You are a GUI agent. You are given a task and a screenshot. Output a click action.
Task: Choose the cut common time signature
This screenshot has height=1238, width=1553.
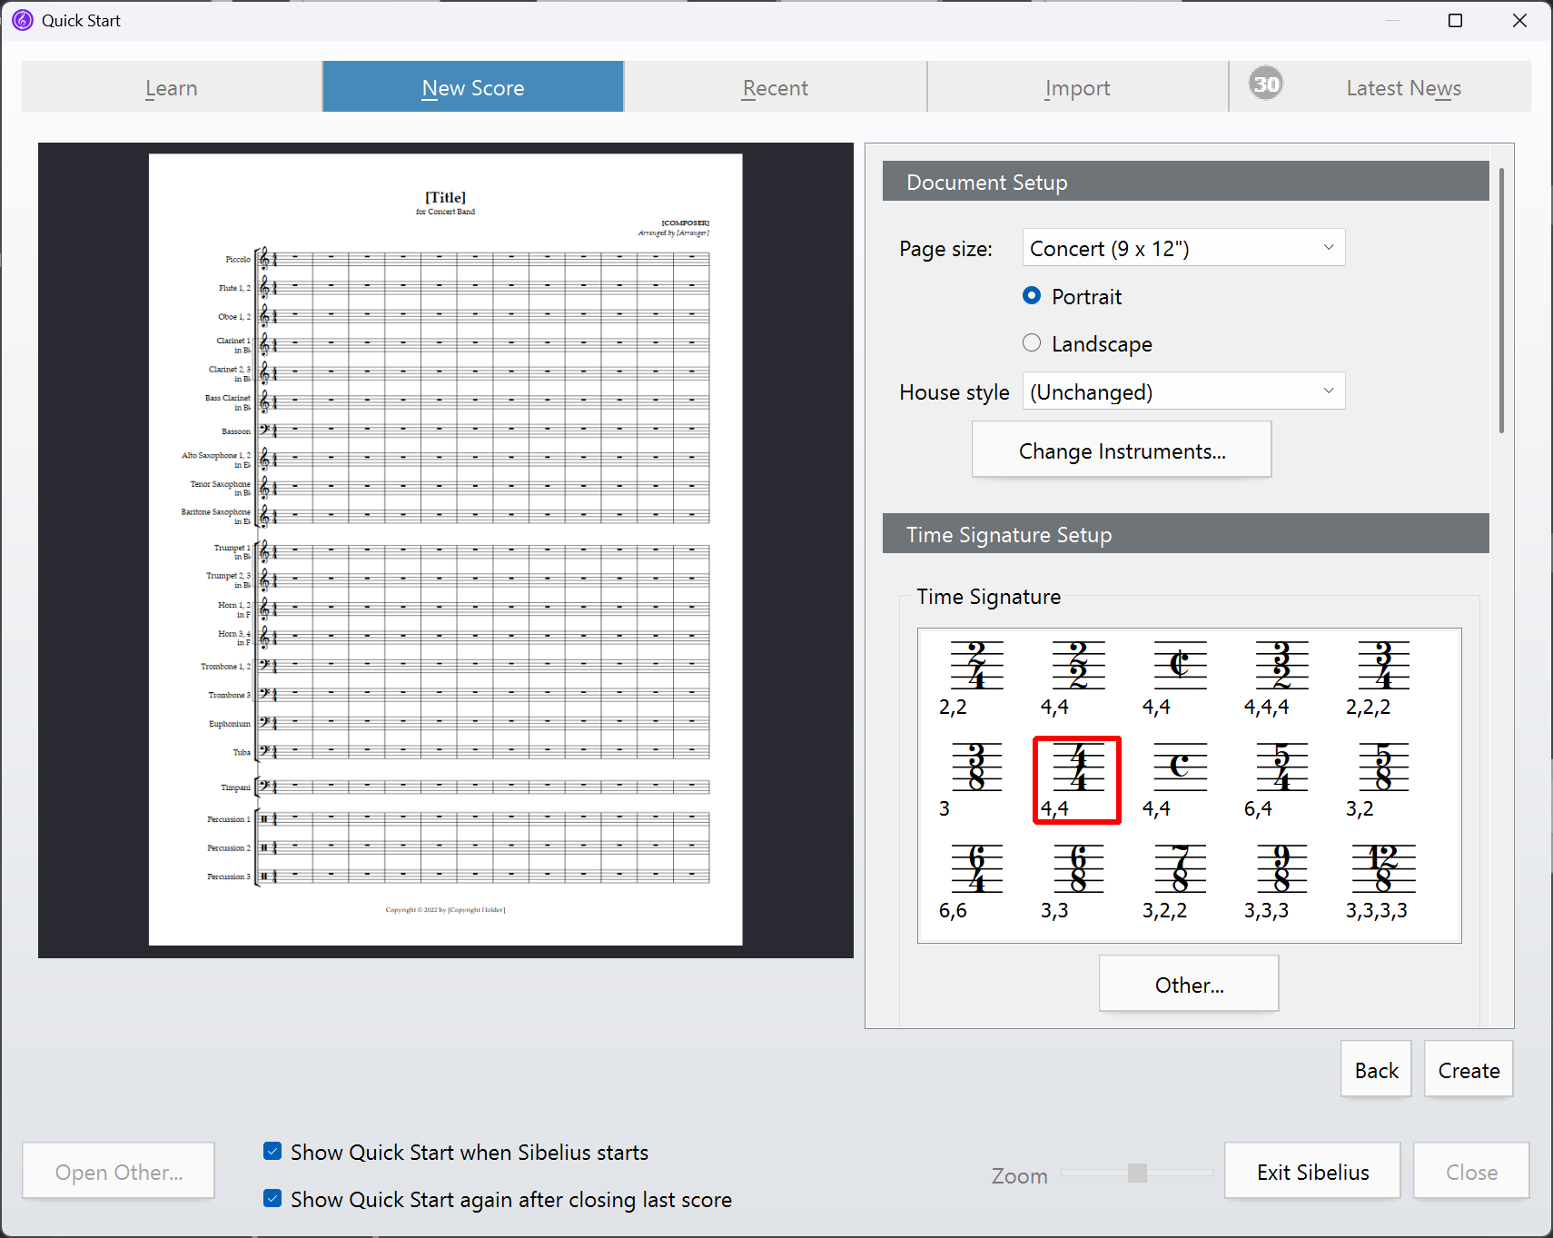point(1179,666)
